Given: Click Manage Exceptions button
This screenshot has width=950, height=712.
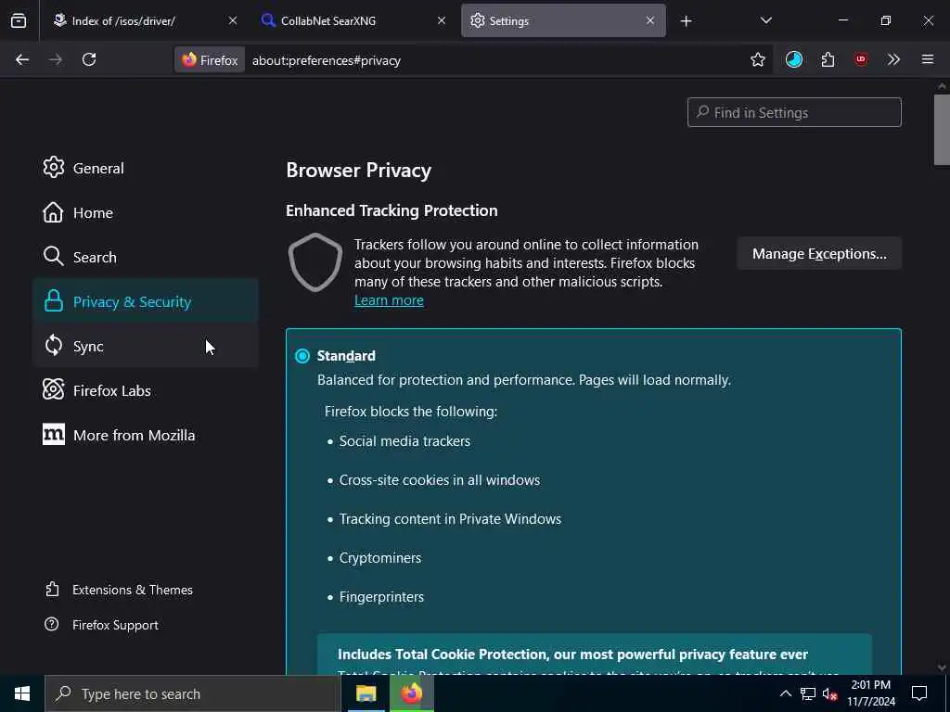Looking at the screenshot, I should click(x=819, y=254).
